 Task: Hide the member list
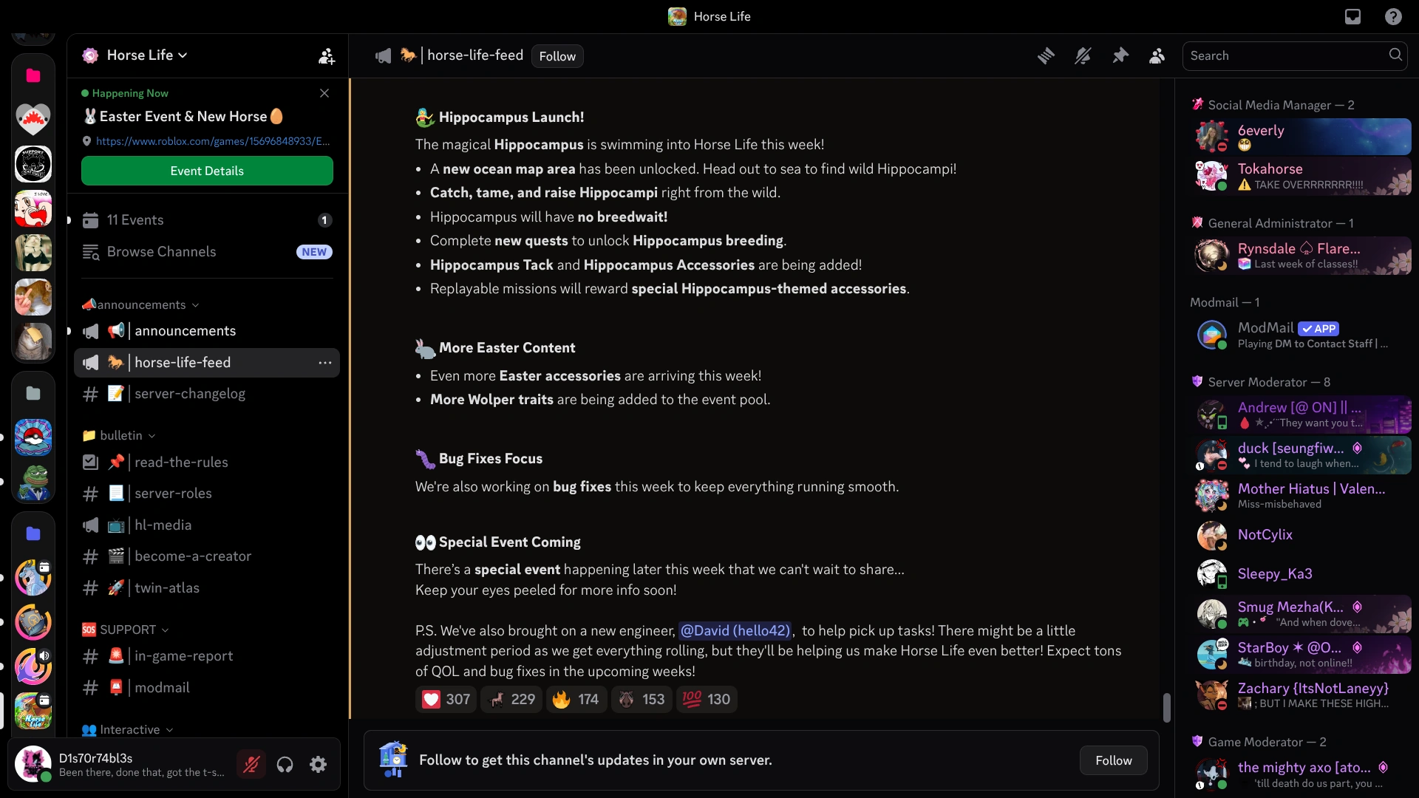point(1157,55)
